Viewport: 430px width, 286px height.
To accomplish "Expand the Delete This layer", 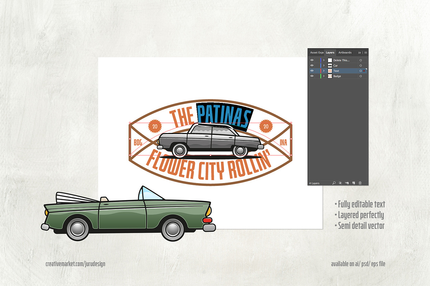I will [324, 60].
